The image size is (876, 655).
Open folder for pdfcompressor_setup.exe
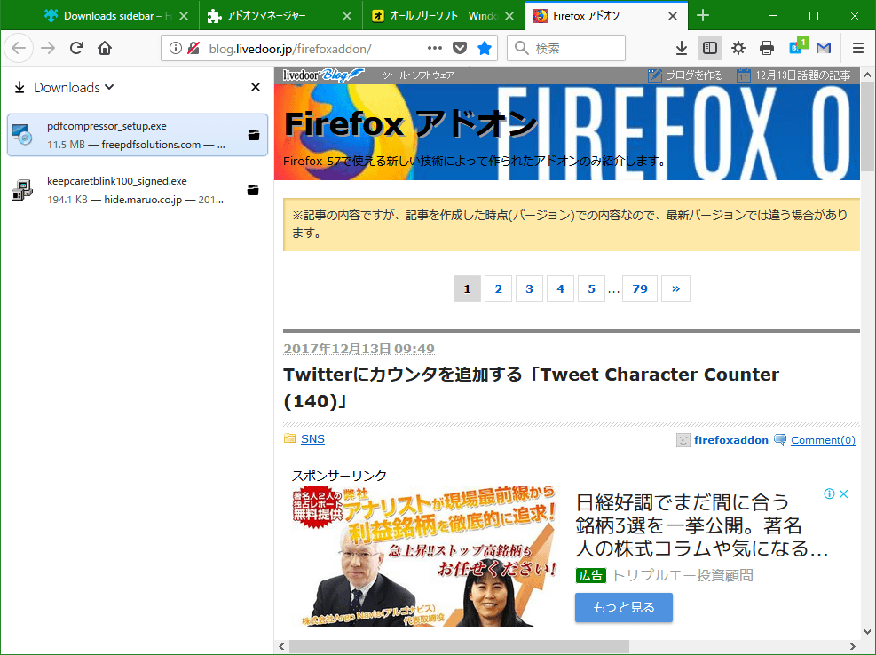(254, 135)
